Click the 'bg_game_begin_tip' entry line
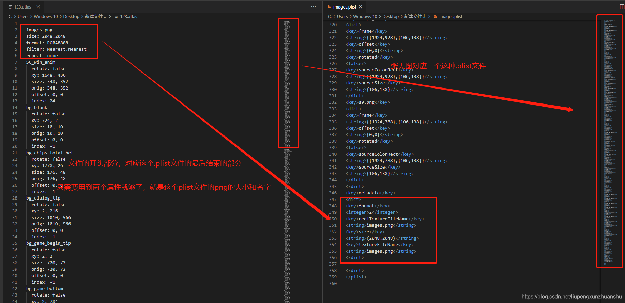Viewport: 625px width, 303px height. (48, 243)
